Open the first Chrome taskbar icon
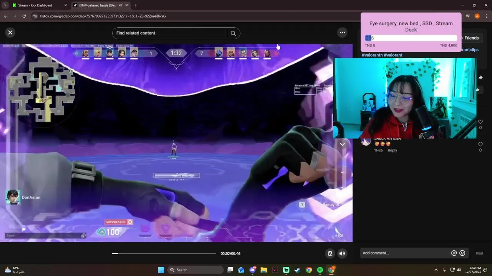492x276 pixels. pos(309,270)
